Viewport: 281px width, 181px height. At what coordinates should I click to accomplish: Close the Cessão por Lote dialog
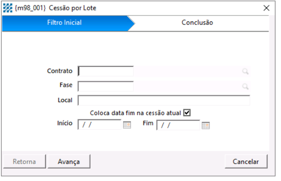click(266, 8)
